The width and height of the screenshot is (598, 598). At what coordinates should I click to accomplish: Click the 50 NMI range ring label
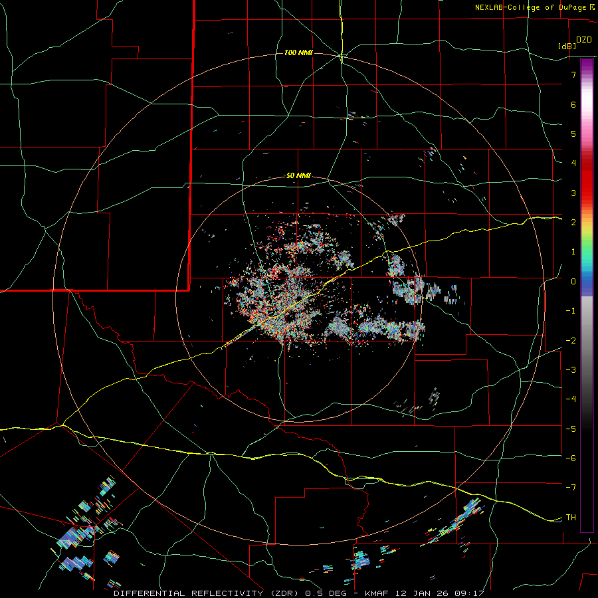pyautogui.click(x=298, y=175)
